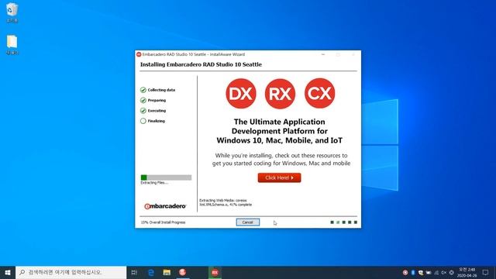The width and height of the screenshot is (496, 279).
Task: Click 'Collecting data' step label
Action: pos(161,90)
